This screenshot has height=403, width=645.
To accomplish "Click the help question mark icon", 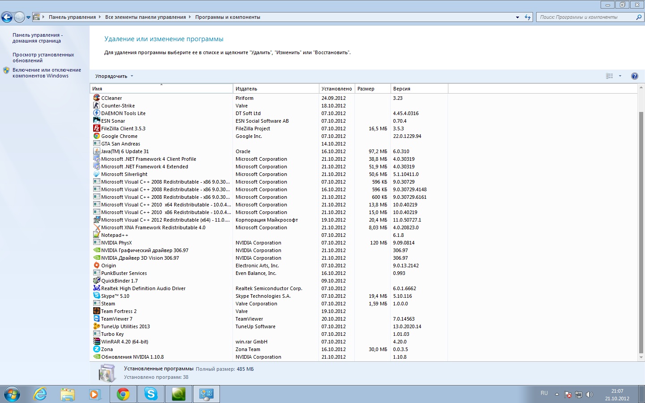I will [634, 76].
